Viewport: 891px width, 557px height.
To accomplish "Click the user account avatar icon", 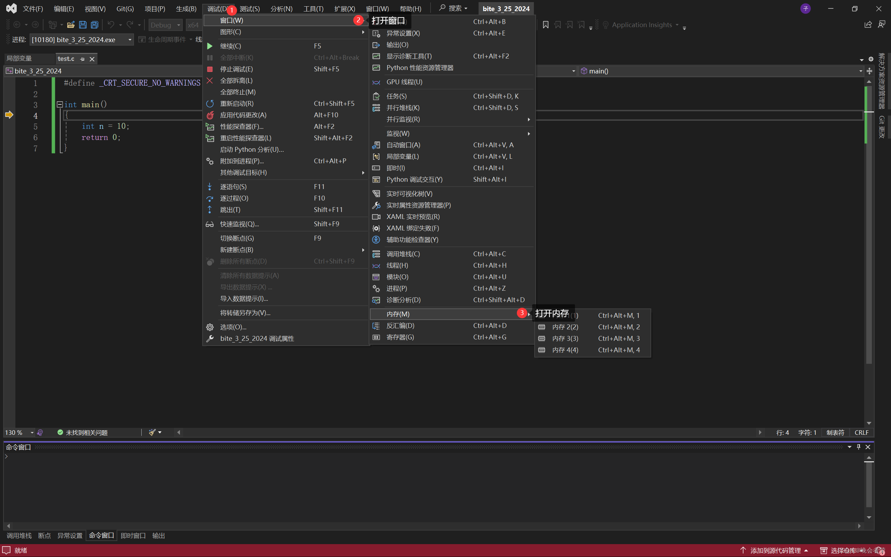I will tap(806, 8).
